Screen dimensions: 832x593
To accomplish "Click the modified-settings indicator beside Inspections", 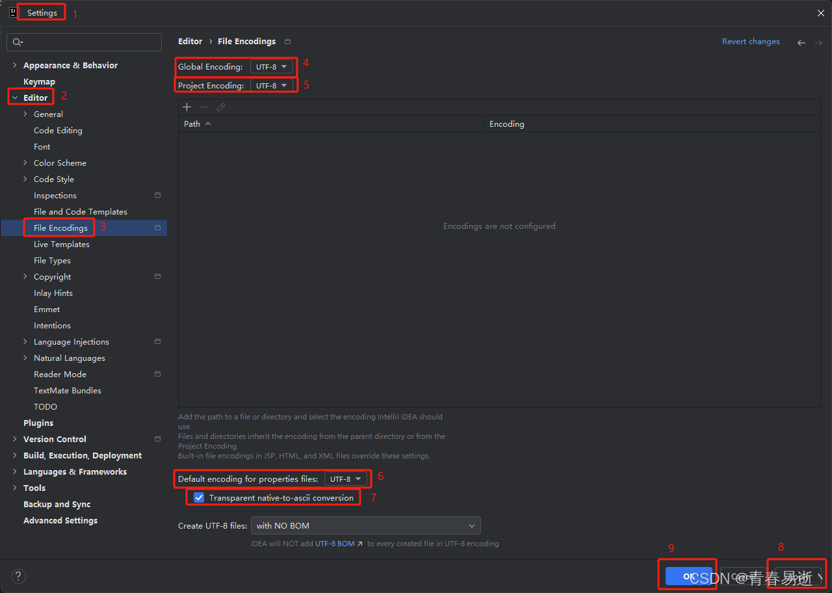I will (x=157, y=194).
